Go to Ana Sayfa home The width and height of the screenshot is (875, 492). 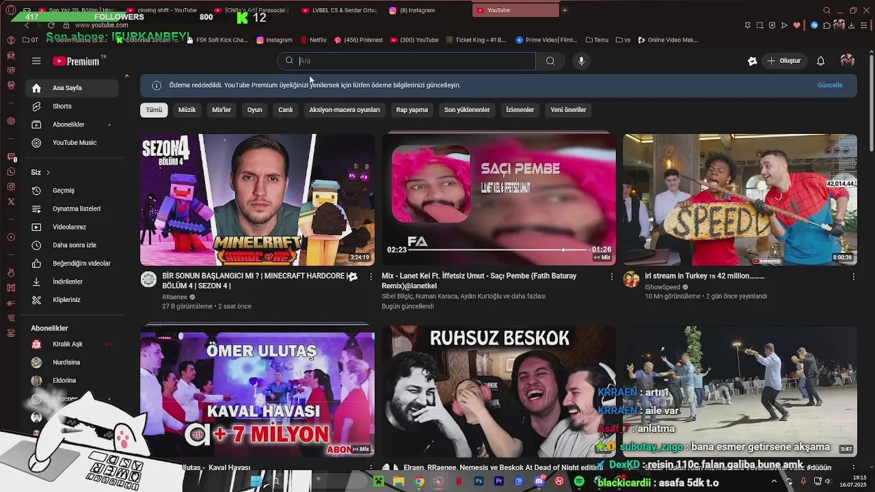[72, 88]
